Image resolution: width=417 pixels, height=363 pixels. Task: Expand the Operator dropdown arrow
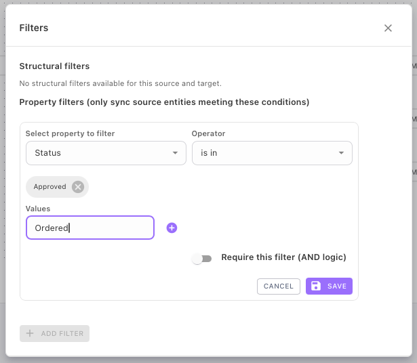(341, 153)
